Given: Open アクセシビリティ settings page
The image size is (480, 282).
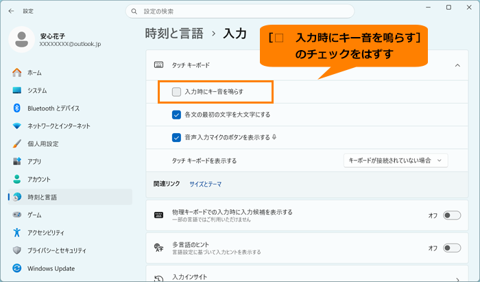Looking at the screenshot, I should (x=70, y=233).
